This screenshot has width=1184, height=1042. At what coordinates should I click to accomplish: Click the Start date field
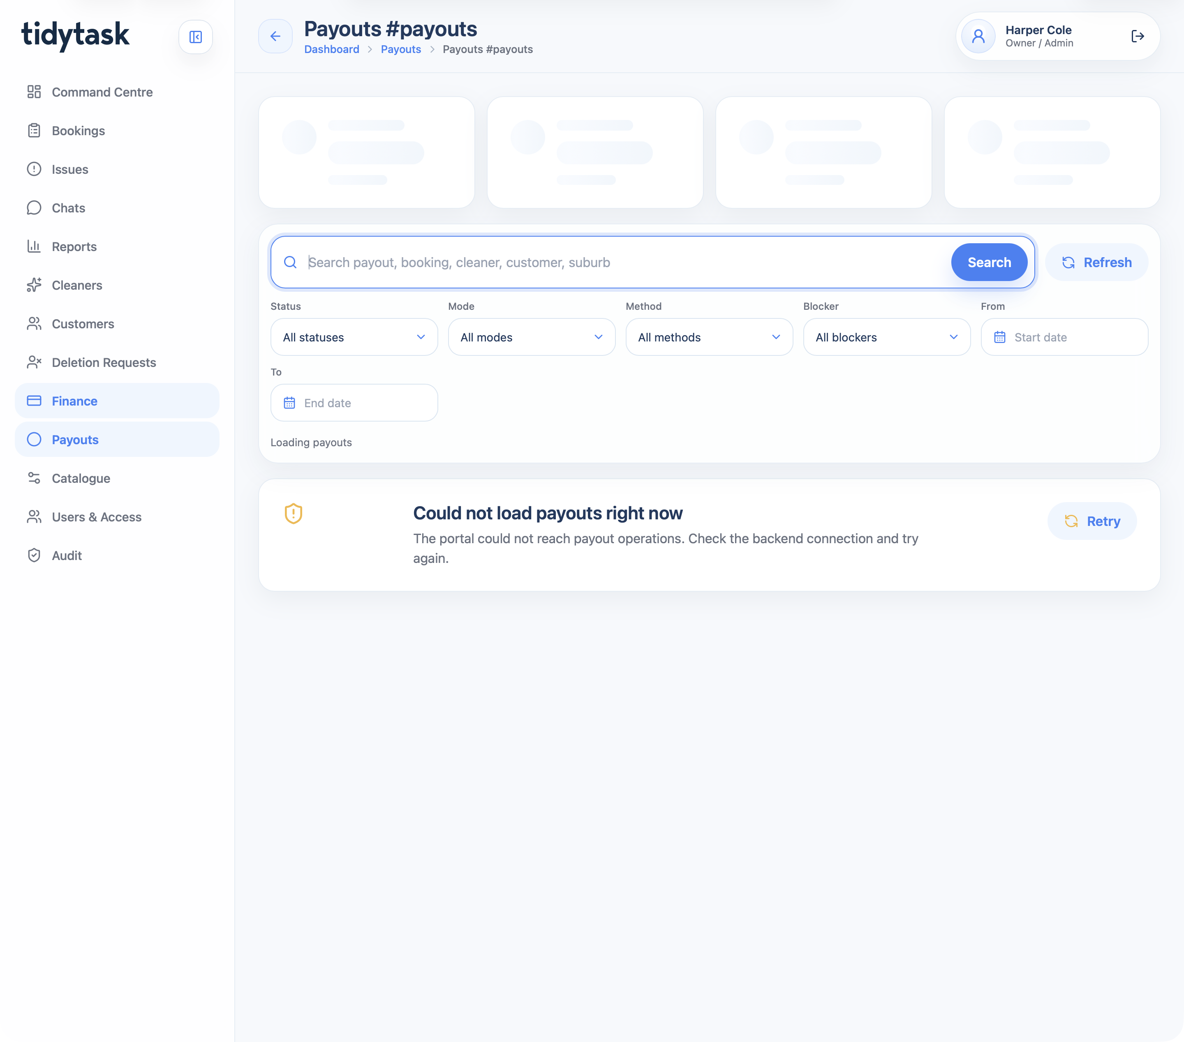1064,337
